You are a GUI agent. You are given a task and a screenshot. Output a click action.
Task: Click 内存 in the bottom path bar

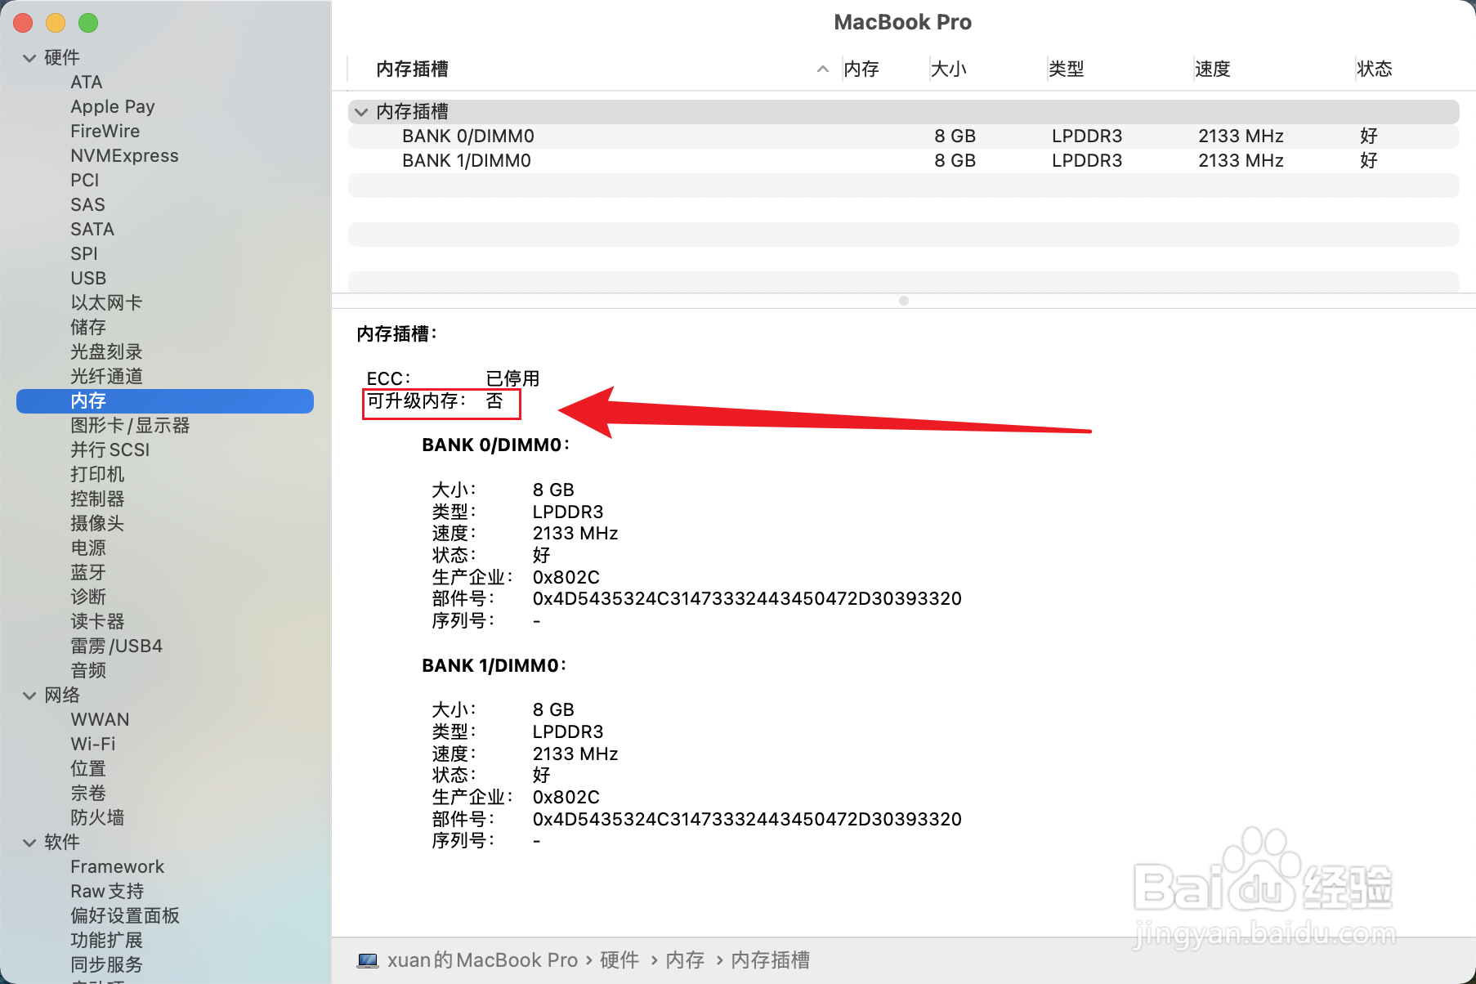point(685,960)
